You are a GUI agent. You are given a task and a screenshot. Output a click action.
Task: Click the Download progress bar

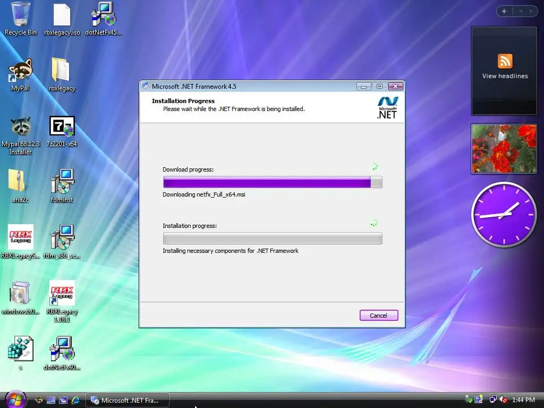tap(273, 182)
